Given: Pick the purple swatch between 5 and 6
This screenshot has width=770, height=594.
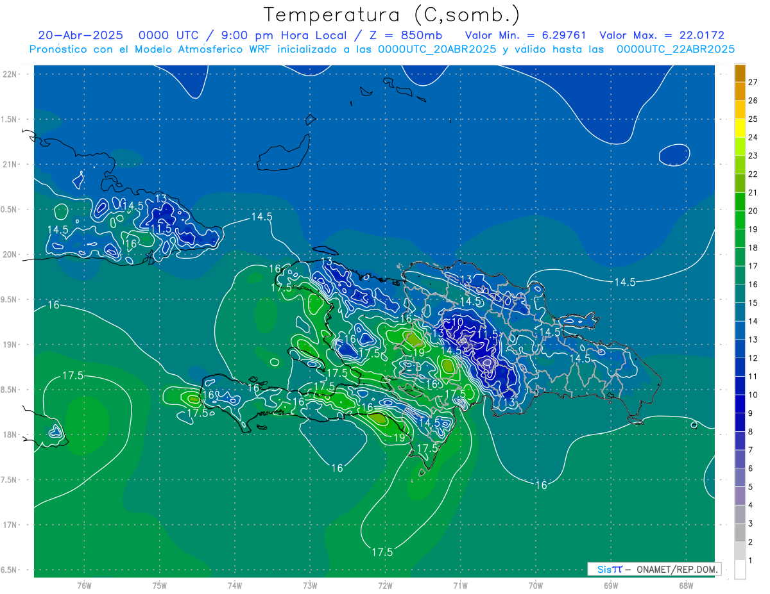Looking at the screenshot, I should [x=740, y=478].
